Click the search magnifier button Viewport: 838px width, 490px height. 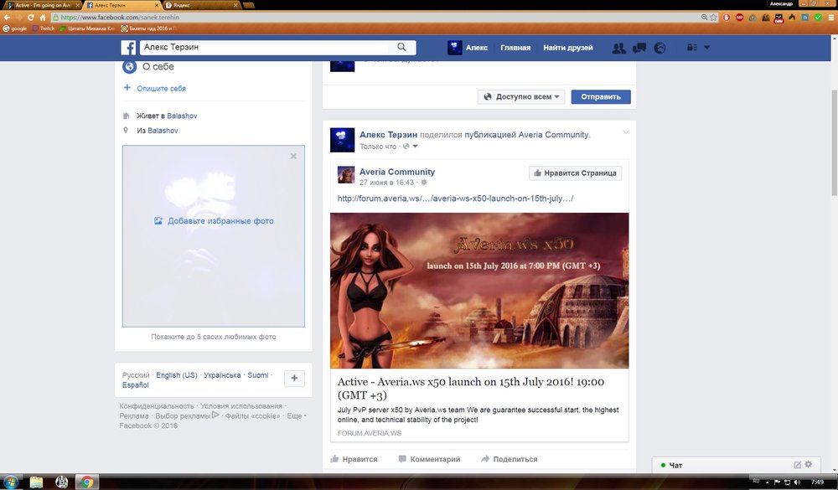(x=402, y=48)
